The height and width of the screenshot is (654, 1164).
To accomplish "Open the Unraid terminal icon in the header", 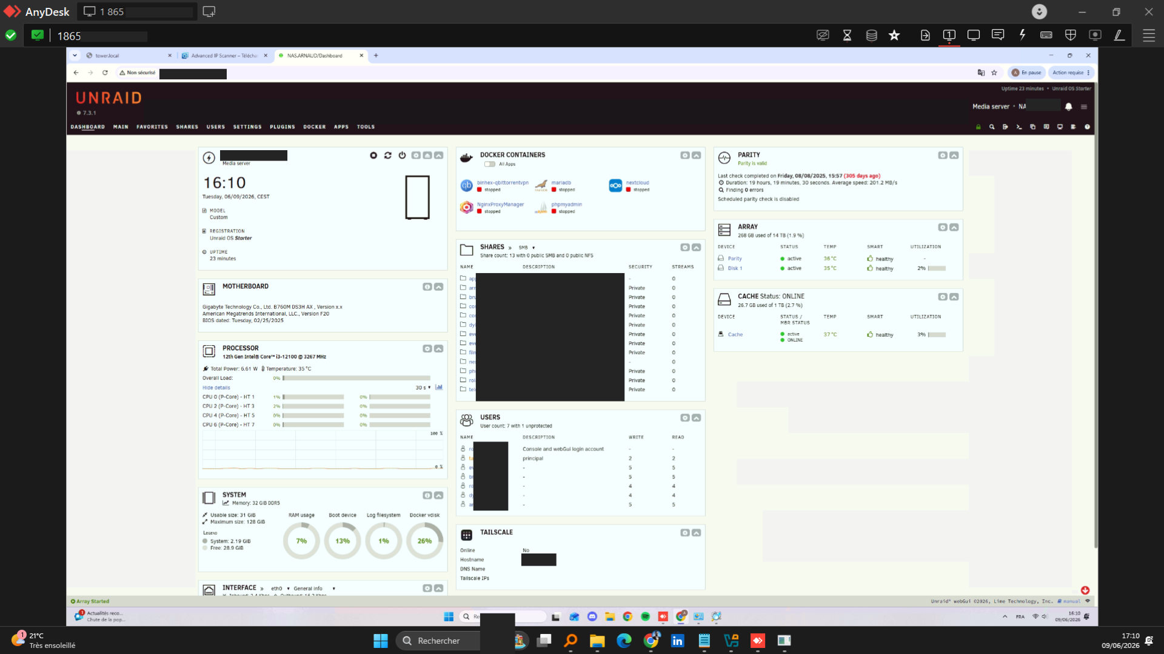I will 1019,127.
